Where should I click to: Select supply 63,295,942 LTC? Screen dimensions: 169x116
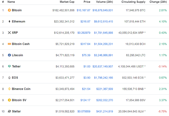[136, 55]
